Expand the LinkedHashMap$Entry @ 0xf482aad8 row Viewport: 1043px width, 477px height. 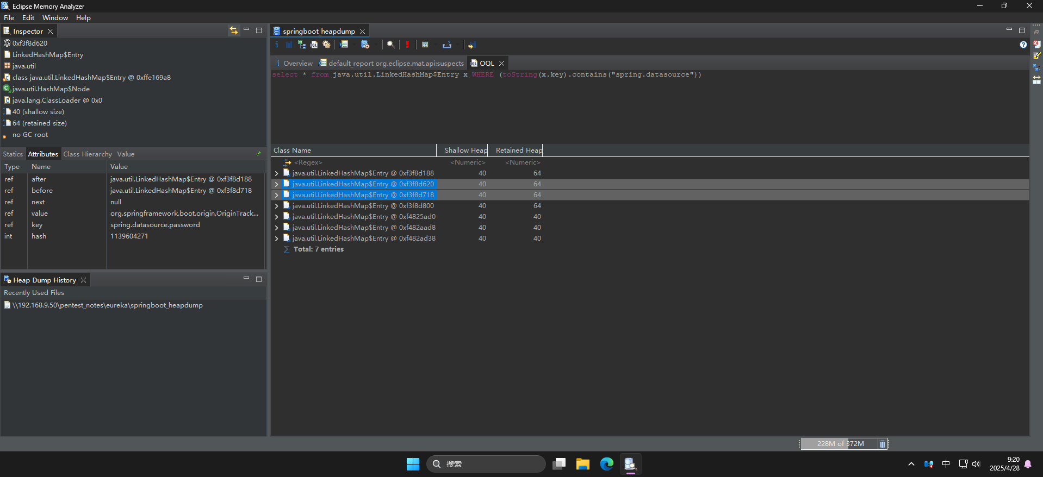pyautogui.click(x=276, y=228)
